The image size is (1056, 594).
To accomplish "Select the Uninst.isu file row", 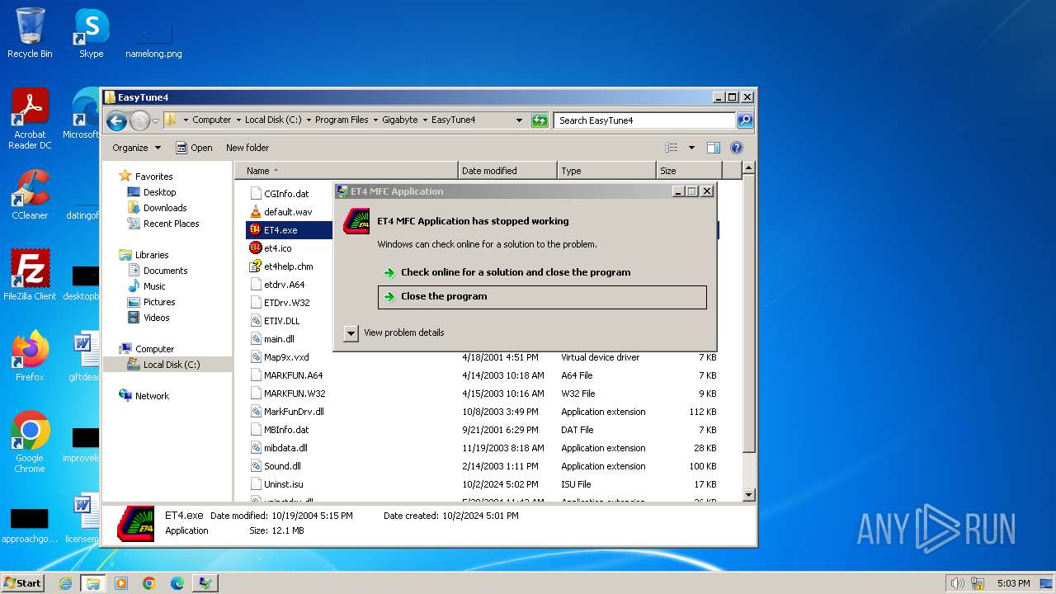I will pyautogui.click(x=484, y=484).
